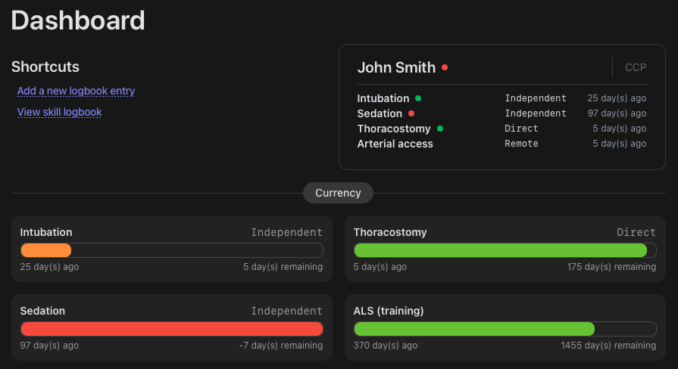
Task: Click the Shortcuts section heading
Action: [x=45, y=67]
